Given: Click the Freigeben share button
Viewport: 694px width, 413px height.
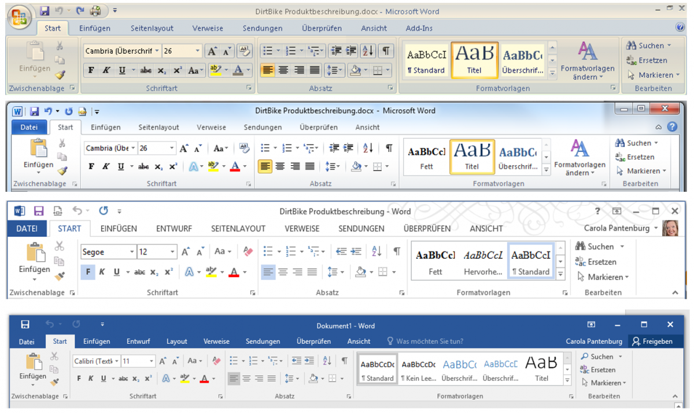Looking at the screenshot, I should (652, 341).
